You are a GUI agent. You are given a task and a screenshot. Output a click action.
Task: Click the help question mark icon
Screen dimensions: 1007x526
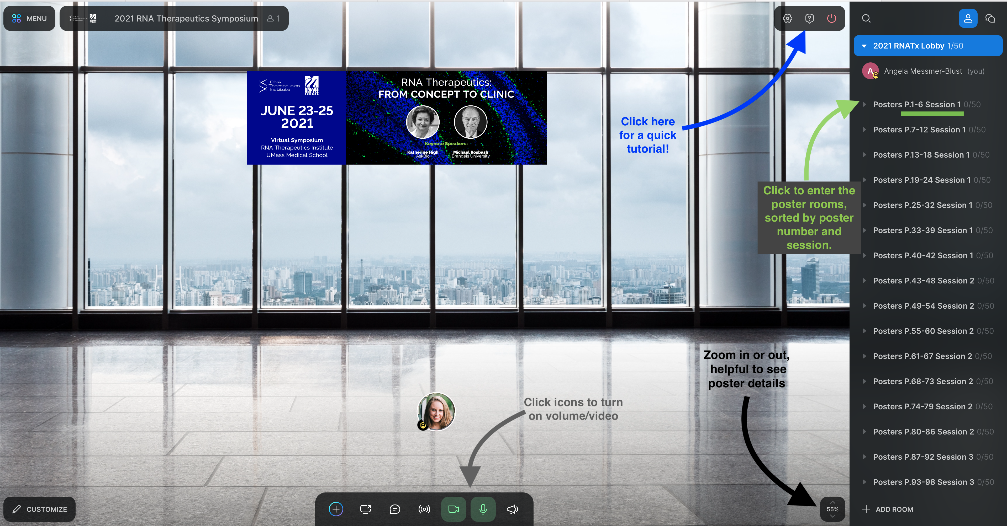tap(809, 18)
